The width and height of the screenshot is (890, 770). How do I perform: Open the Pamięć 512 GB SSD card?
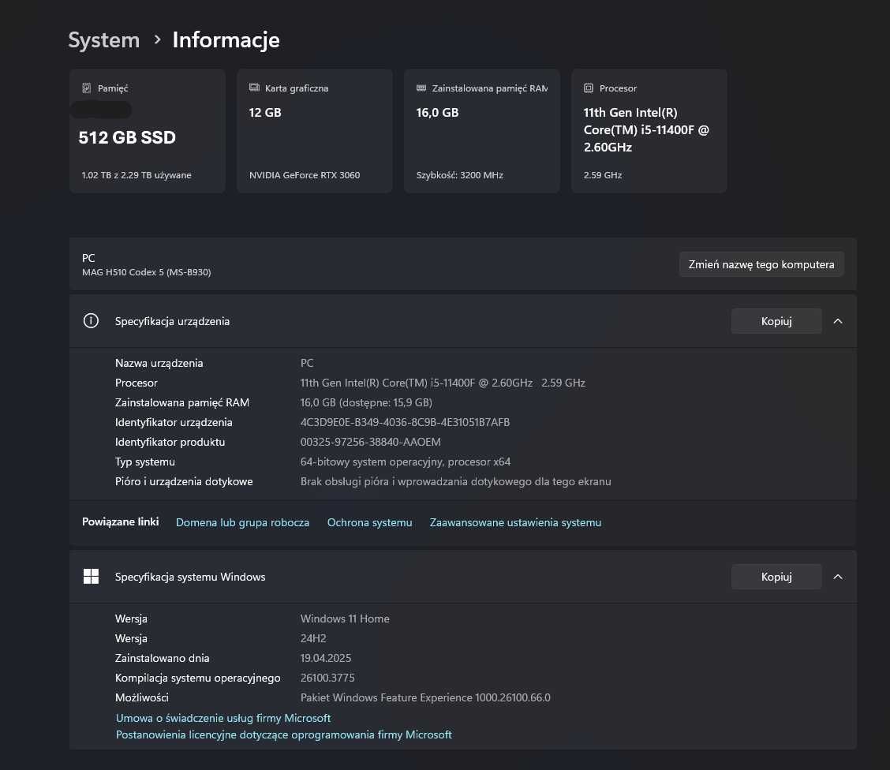tap(147, 130)
